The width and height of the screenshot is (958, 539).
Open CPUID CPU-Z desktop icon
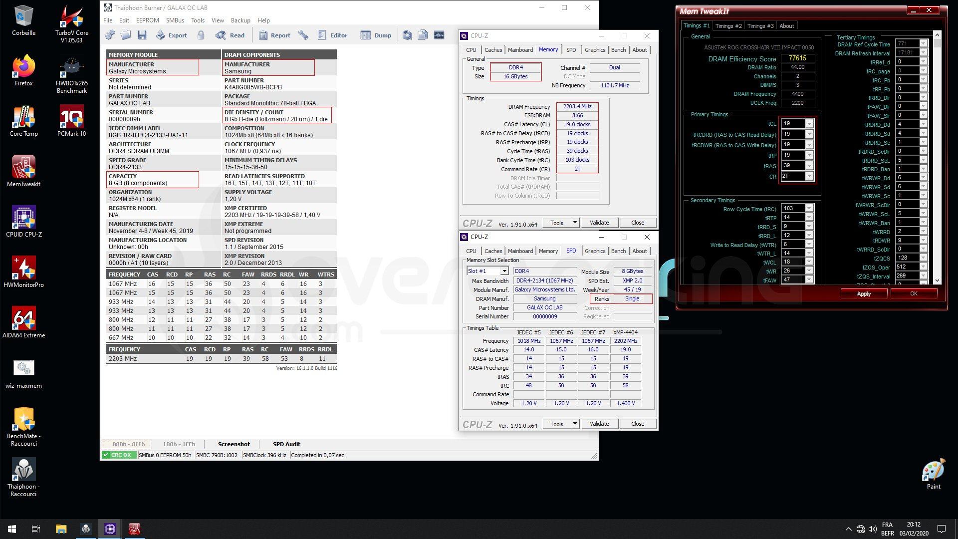pyautogui.click(x=23, y=222)
